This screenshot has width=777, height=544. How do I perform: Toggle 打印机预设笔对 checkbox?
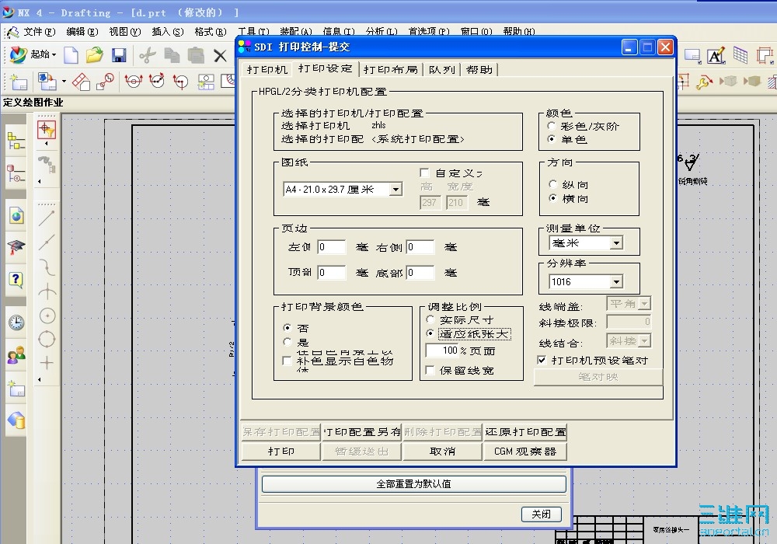(x=542, y=360)
